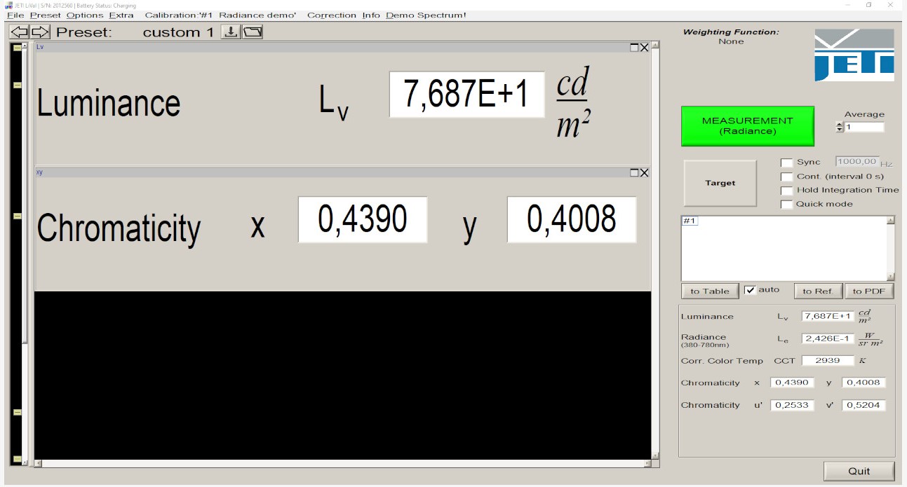Enable Sync mode

click(787, 161)
